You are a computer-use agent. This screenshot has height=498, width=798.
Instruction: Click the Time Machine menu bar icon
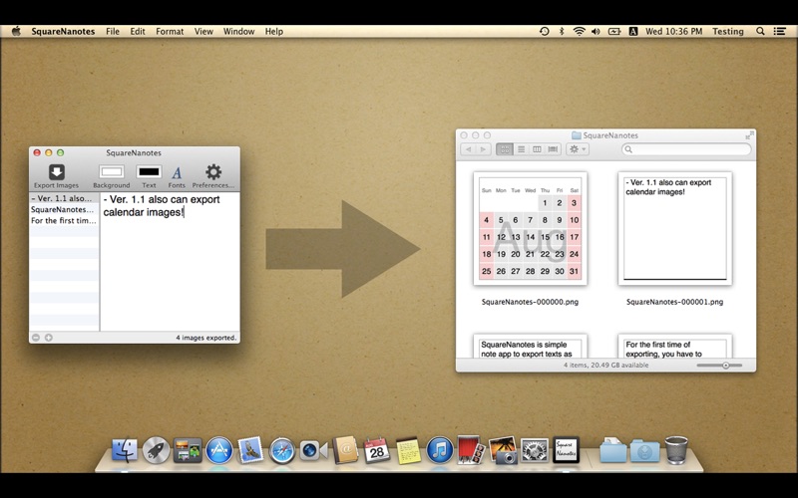coord(544,31)
